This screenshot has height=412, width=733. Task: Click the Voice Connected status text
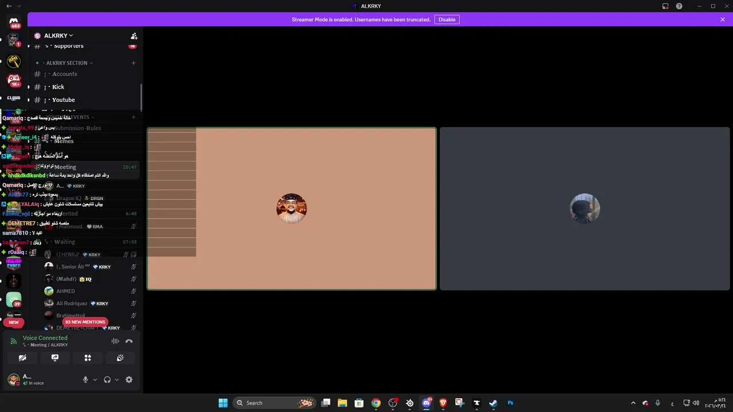(x=45, y=338)
